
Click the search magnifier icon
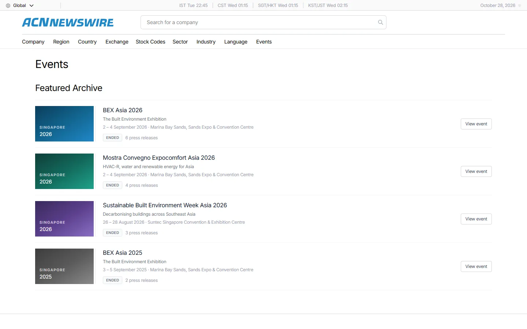(x=381, y=22)
